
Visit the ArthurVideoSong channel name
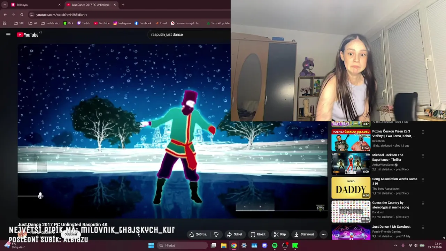point(383,165)
